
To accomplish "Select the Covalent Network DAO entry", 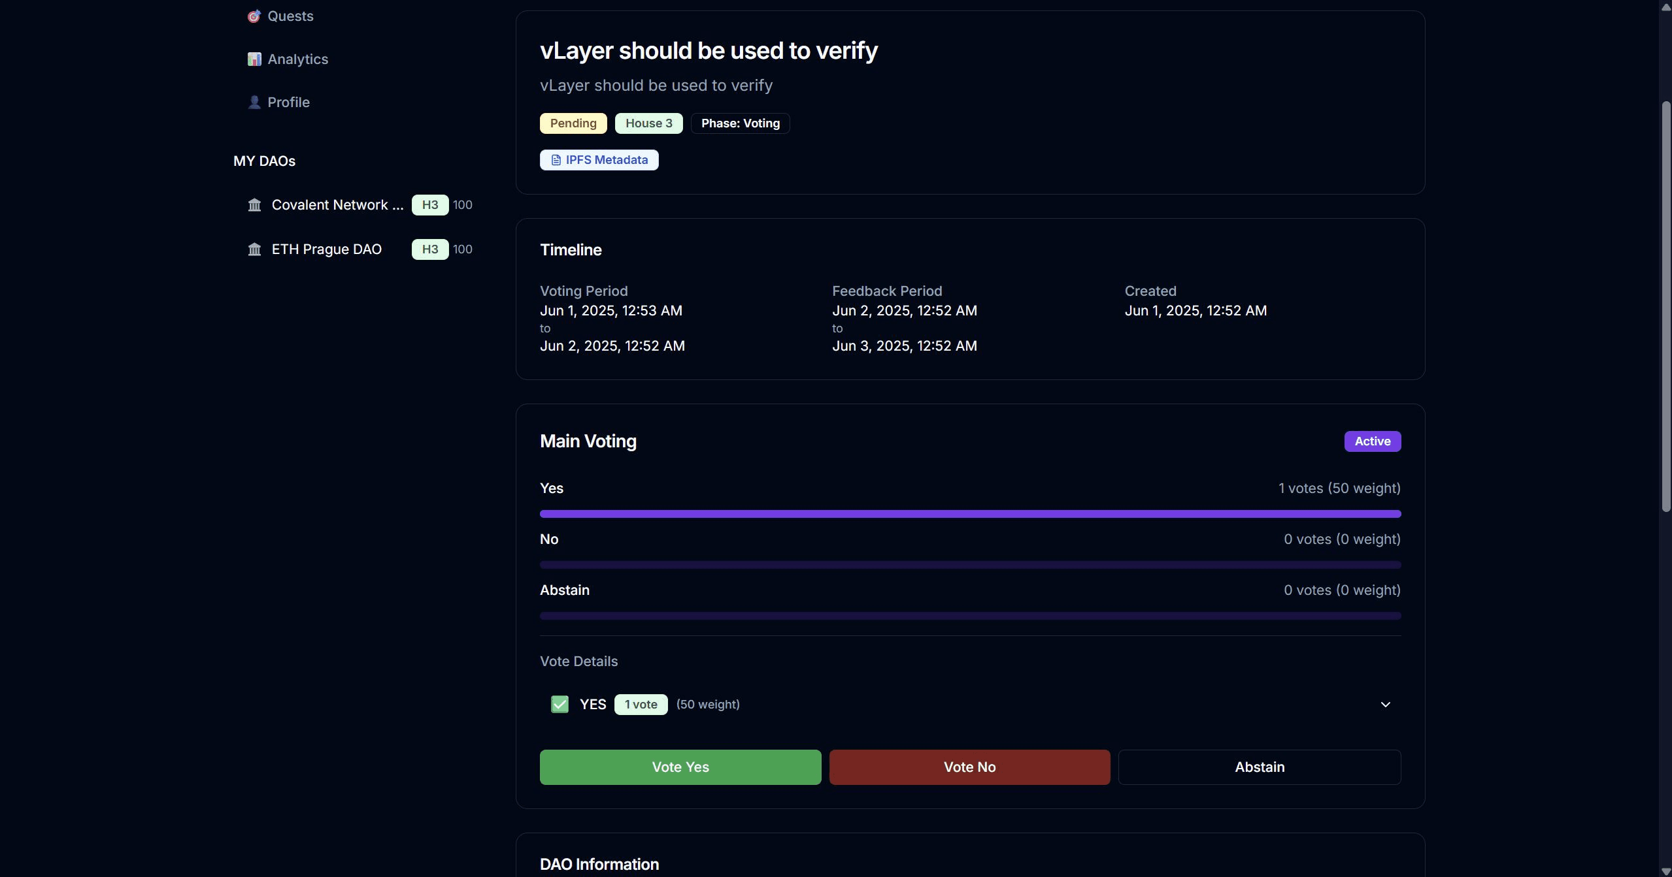I will (337, 205).
